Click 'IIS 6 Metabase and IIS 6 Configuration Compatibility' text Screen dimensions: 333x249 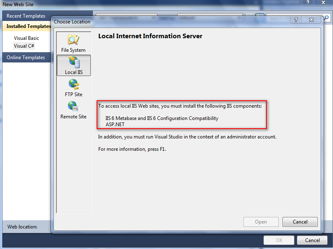162,118
